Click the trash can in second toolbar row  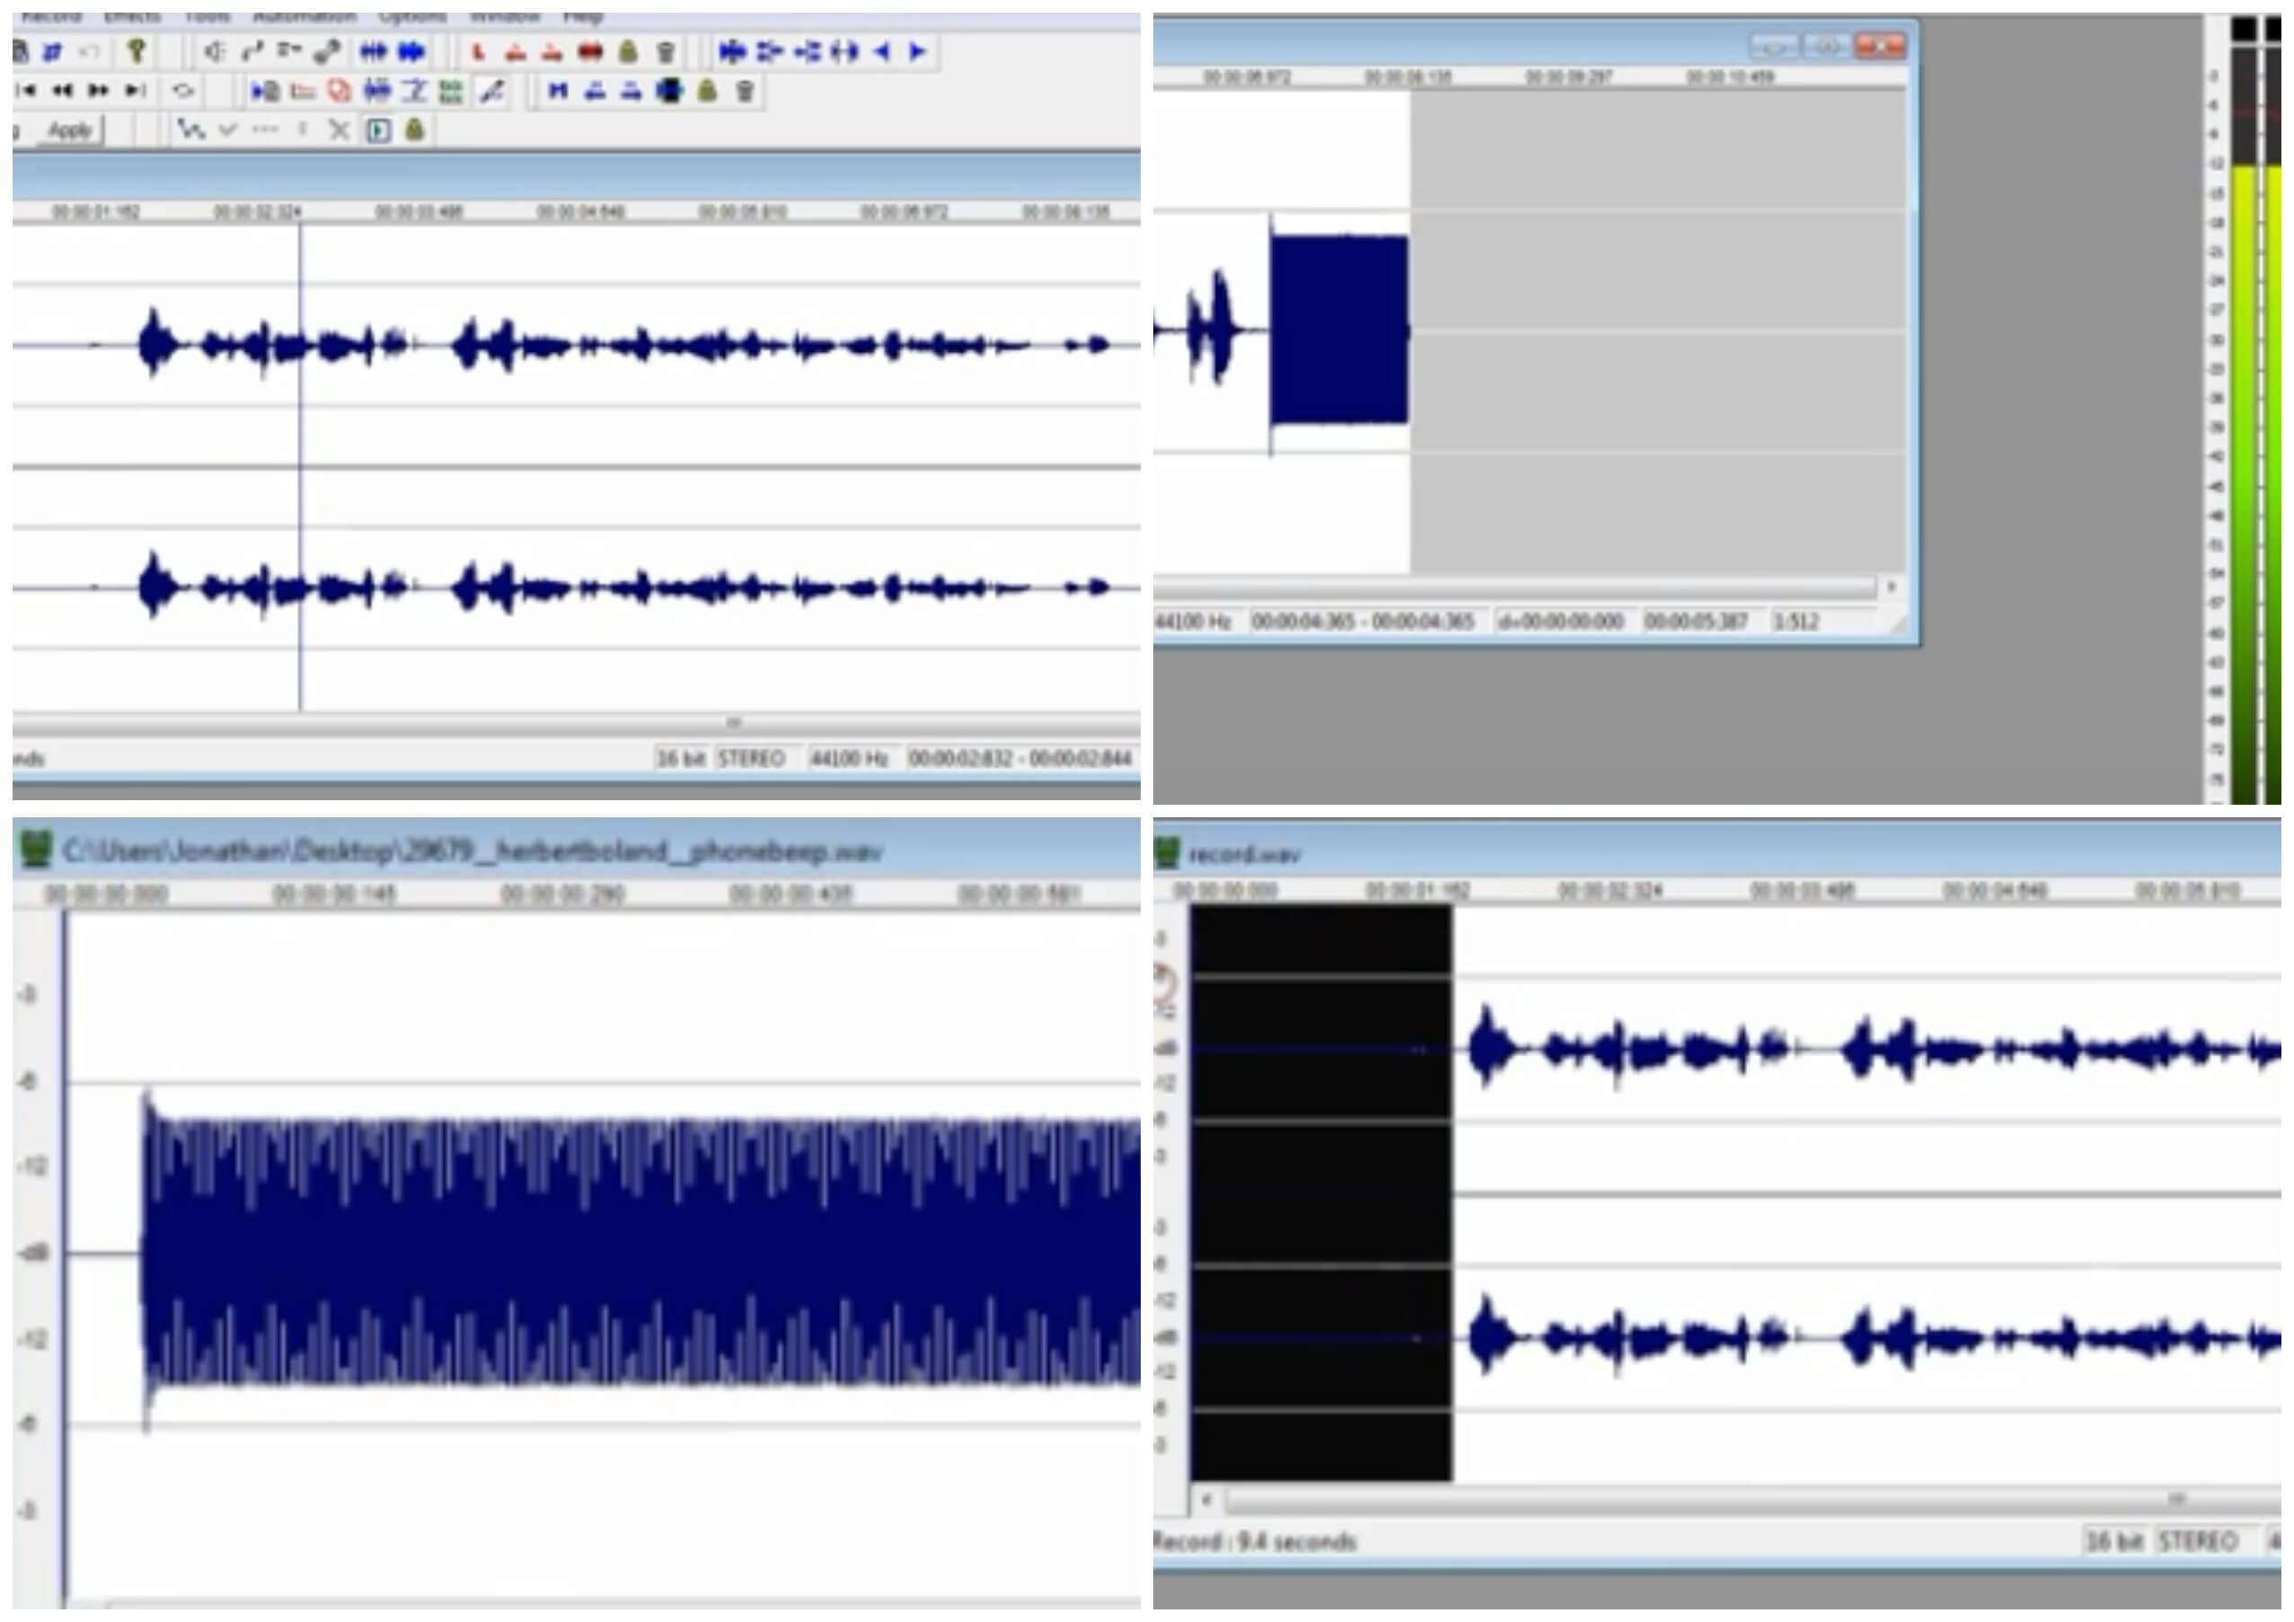click(745, 92)
